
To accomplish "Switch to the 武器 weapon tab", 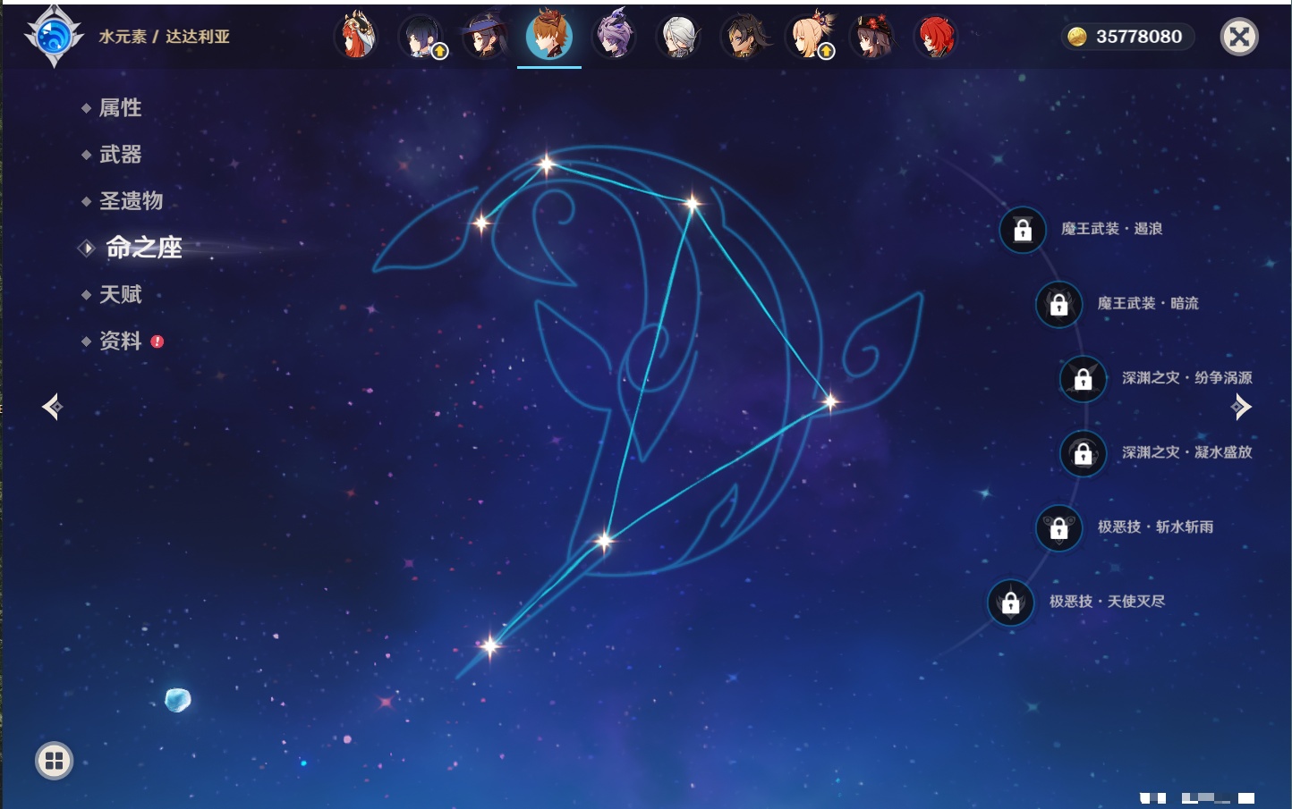I will point(120,155).
